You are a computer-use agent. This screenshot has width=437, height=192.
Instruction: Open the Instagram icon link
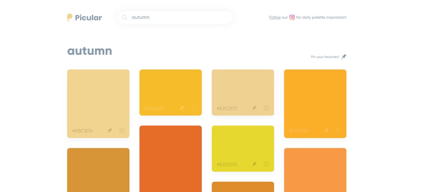pyautogui.click(x=292, y=17)
